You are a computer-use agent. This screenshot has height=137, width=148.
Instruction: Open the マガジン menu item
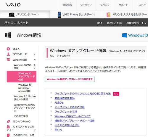click(105, 5)
